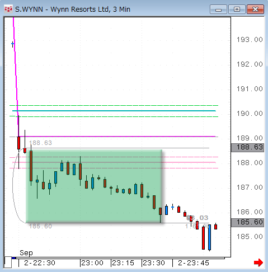Image resolution: width=268 pixels, height=272 pixels.
Task: Click the 190.00 price scale label
Action: (250, 114)
